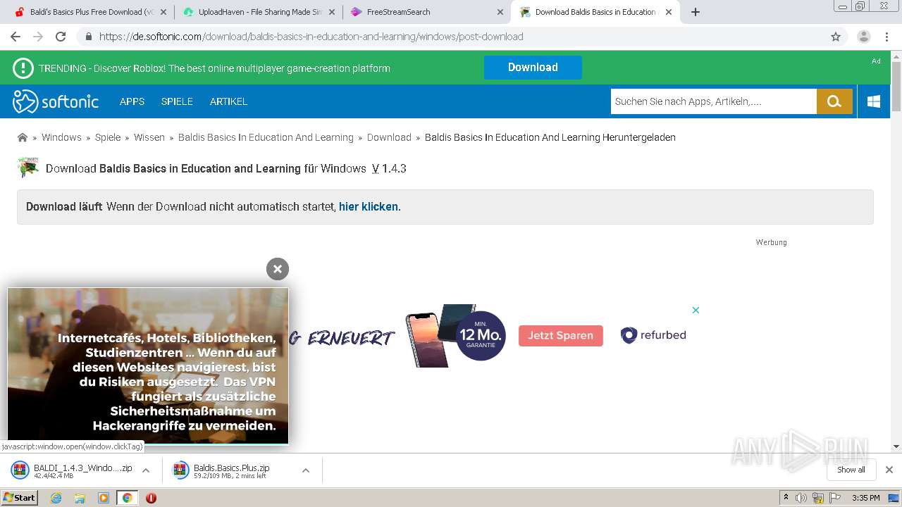Viewport: 902px width, 507px height.
Task: Click the home breadcrumb icon
Action: click(x=23, y=137)
